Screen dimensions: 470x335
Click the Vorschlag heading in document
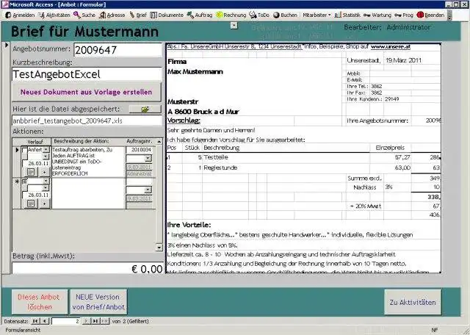[184, 120]
